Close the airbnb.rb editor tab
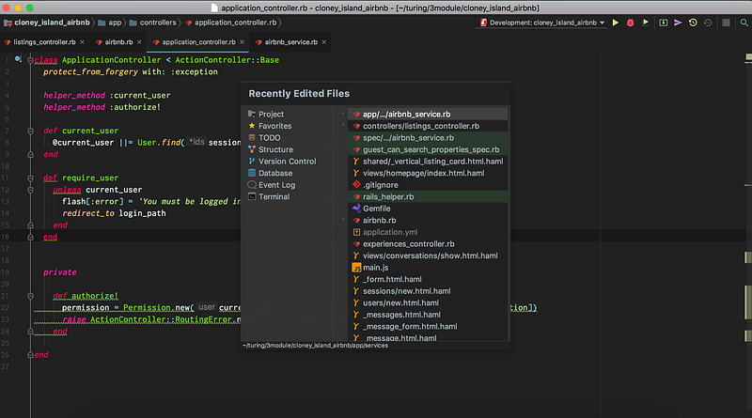This screenshot has height=418, width=752. point(140,42)
